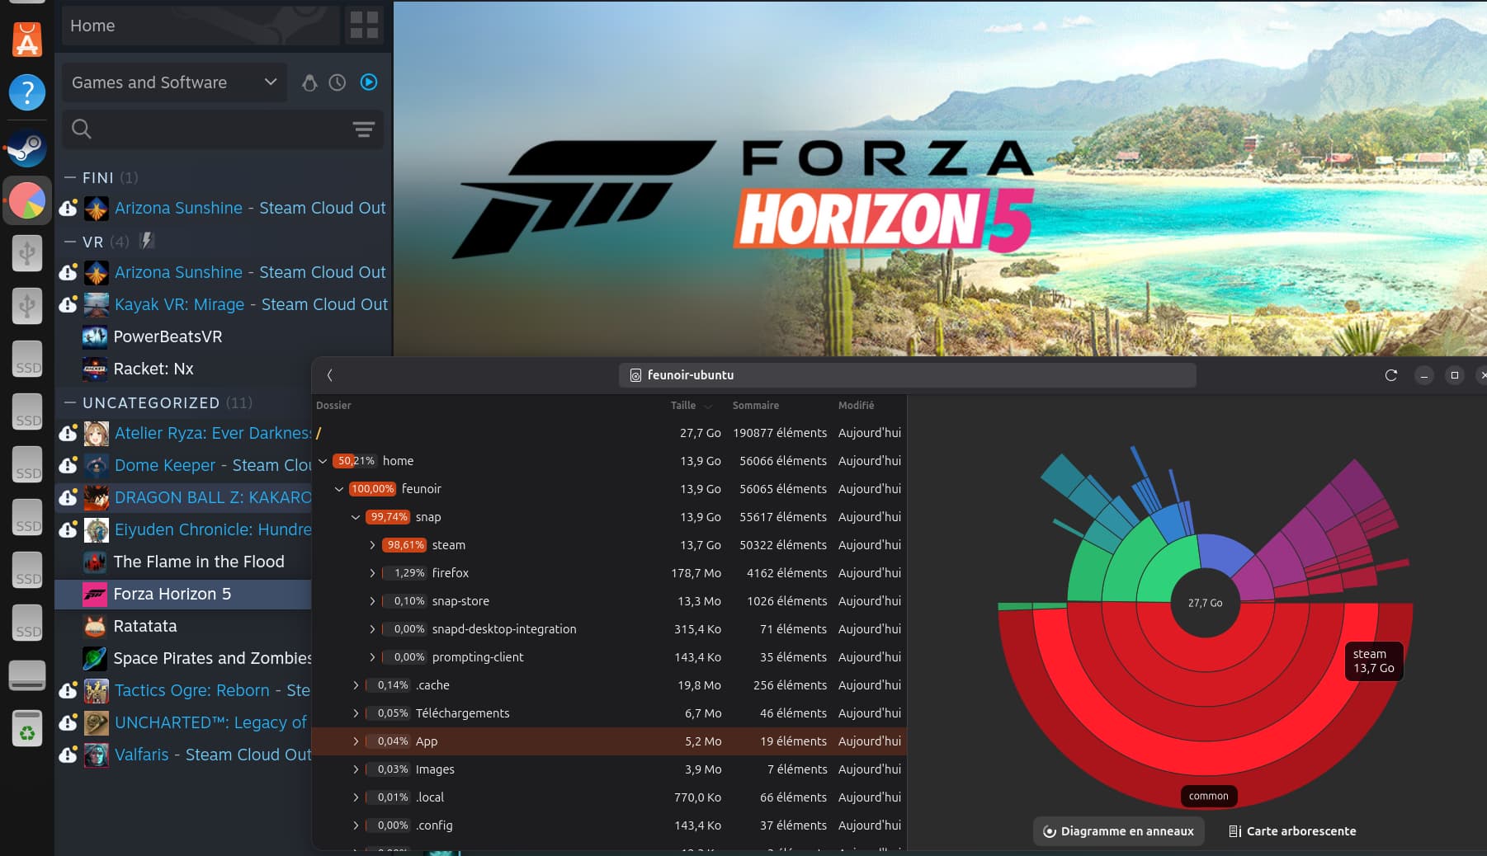
Task: Click the Steam icon in the dock
Action: pos(27,149)
